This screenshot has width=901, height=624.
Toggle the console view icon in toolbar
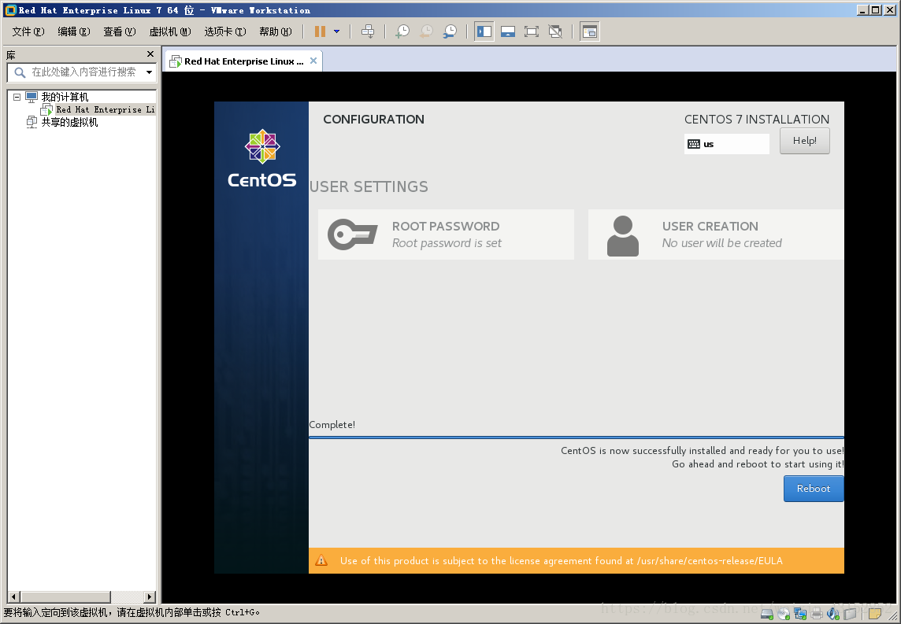590,31
